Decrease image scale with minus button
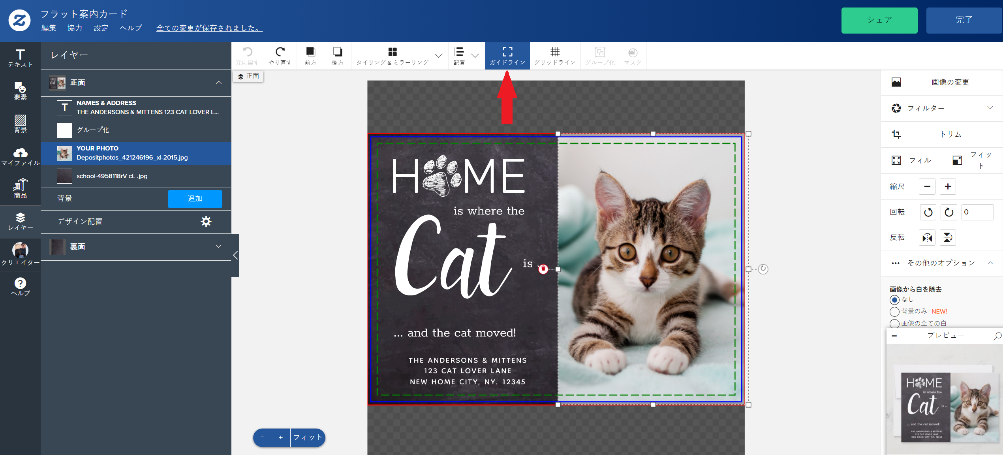This screenshot has width=1003, height=455. (927, 186)
